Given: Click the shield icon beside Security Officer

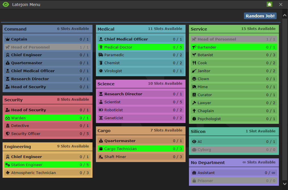Looking at the screenshot, I should (x=7, y=134).
